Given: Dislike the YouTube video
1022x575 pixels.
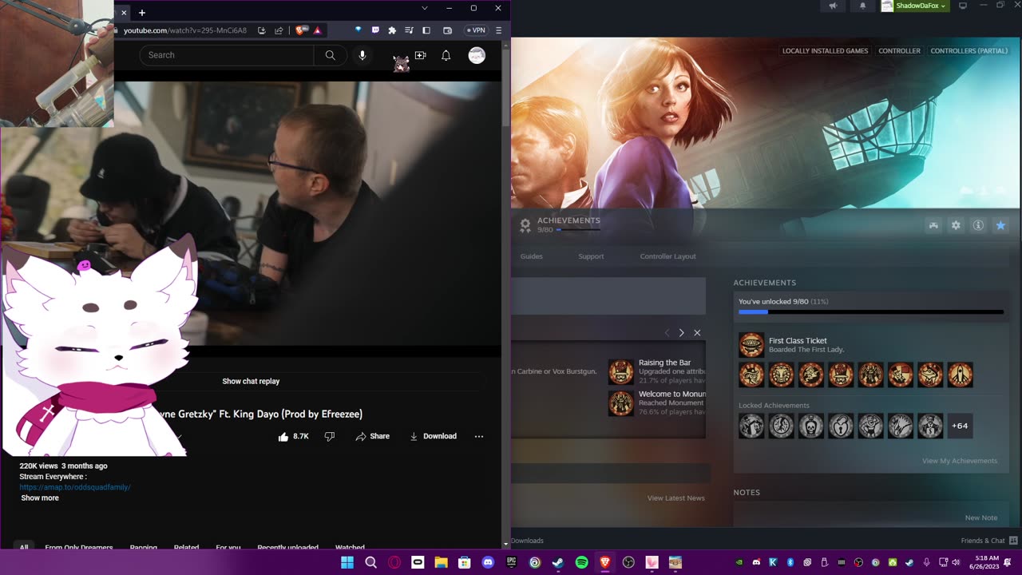Looking at the screenshot, I should point(329,436).
